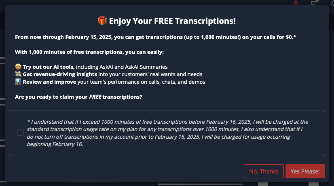Click the flying money emoji bullet
This screenshot has width=334, height=186.
(18, 74)
